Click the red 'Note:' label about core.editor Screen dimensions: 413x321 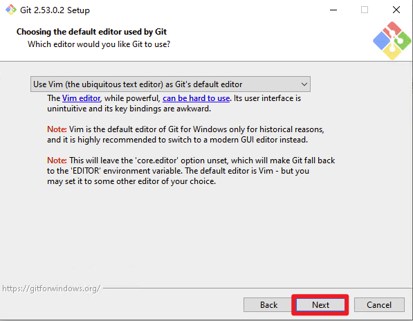[x=57, y=160]
